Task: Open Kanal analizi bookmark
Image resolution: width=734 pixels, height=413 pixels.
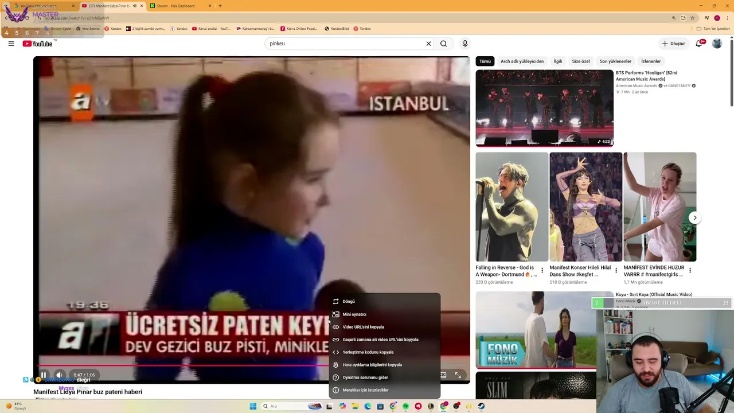Action: tap(211, 29)
